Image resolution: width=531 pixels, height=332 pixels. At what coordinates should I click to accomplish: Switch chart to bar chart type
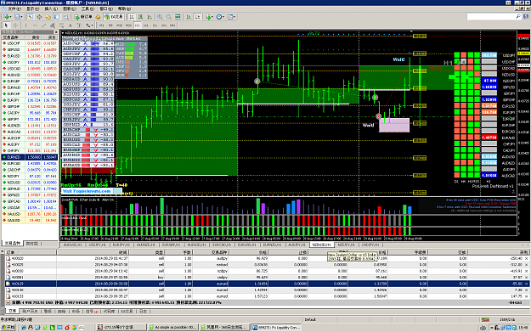(x=132, y=17)
